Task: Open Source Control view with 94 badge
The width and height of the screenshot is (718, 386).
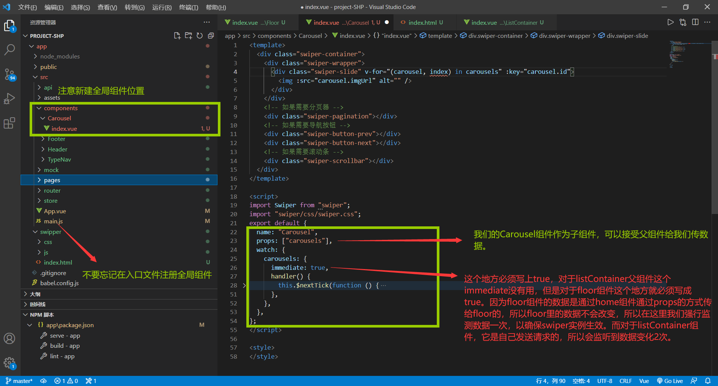Action: [x=9, y=74]
